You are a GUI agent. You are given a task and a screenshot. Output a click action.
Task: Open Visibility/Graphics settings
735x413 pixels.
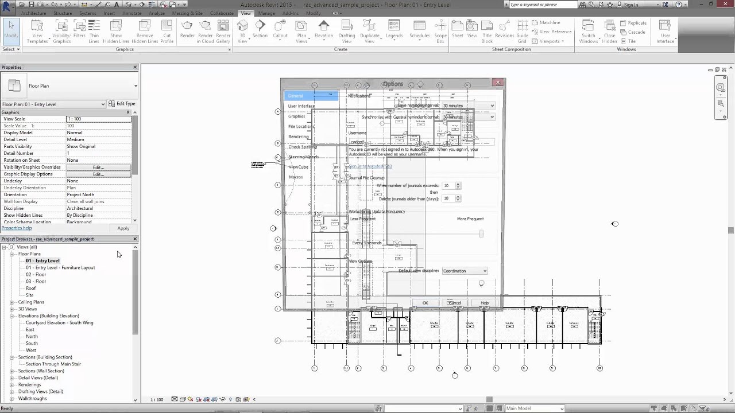pos(61,32)
